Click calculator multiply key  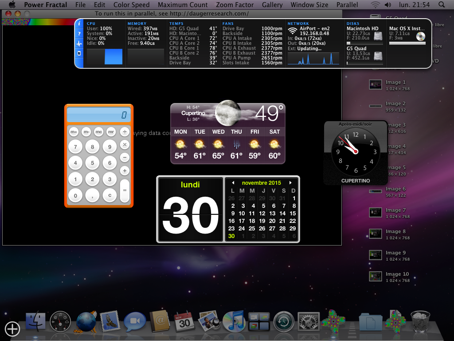tap(125, 144)
